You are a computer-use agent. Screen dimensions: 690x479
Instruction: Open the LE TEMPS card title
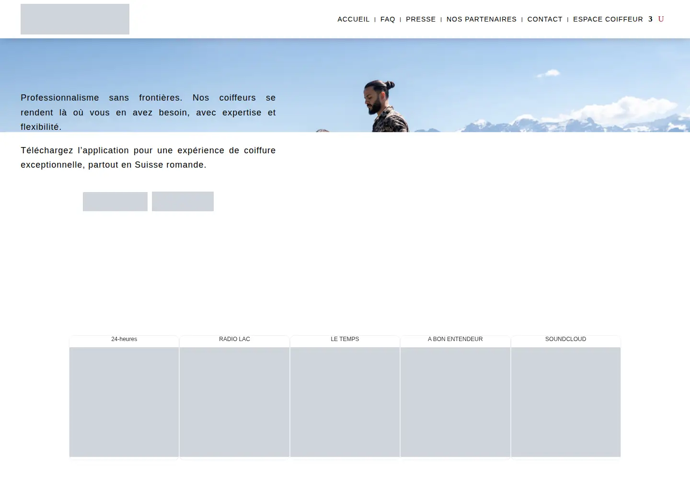[x=345, y=339]
